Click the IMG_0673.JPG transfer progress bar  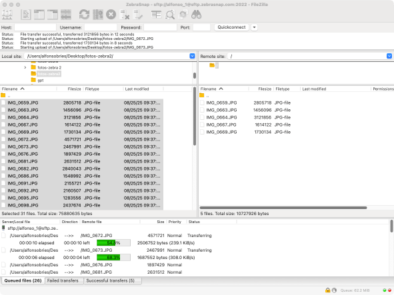click(113, 257)
